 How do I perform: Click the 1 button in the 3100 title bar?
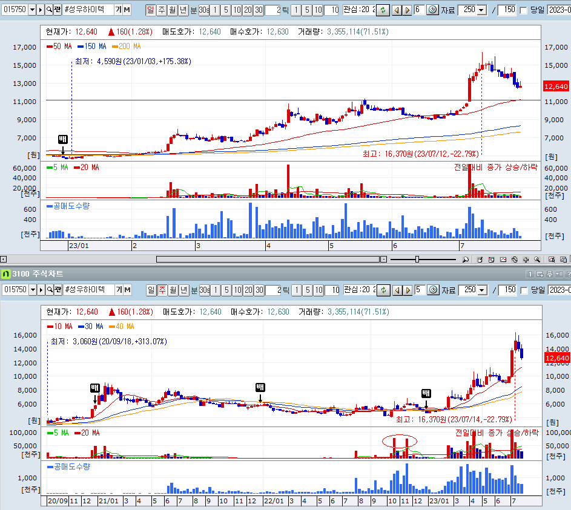(530, 274)
